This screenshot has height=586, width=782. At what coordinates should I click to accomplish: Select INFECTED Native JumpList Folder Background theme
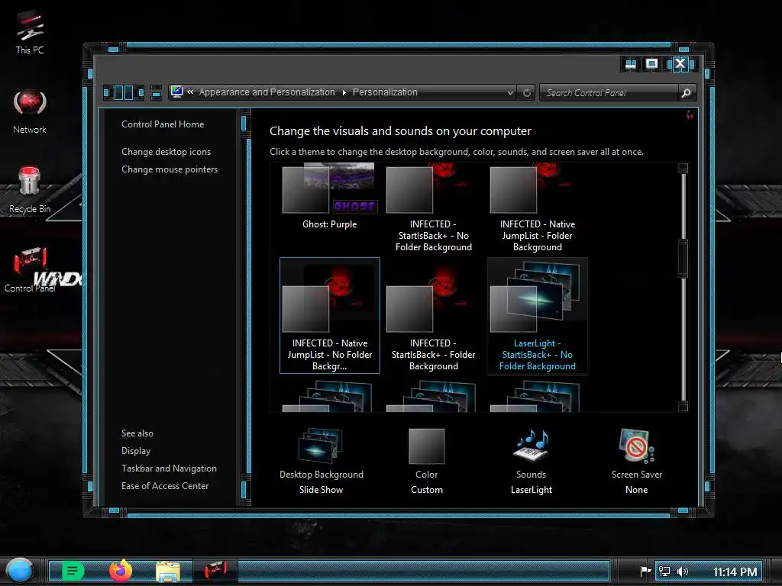pos(537,208)
